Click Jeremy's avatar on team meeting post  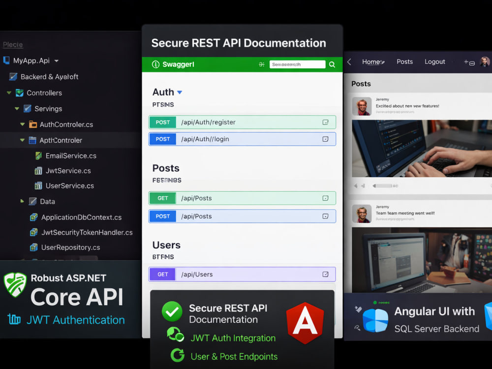(x=362, y=214)
